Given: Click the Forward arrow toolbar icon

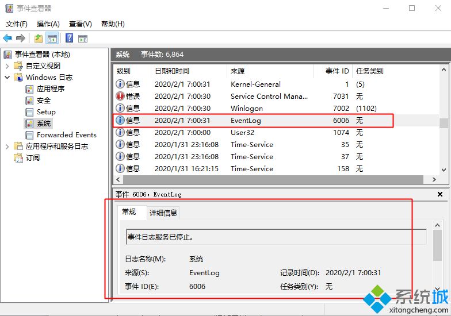Looking at the screenshot, I should pyautogui.click(x=21, y=38).
